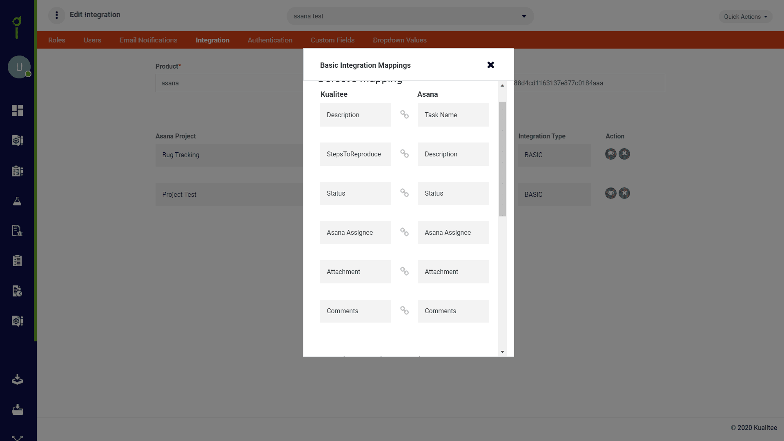The image size is (784, 441).
Task: Open the Email Notifications tab
Action: pos(148,40)
